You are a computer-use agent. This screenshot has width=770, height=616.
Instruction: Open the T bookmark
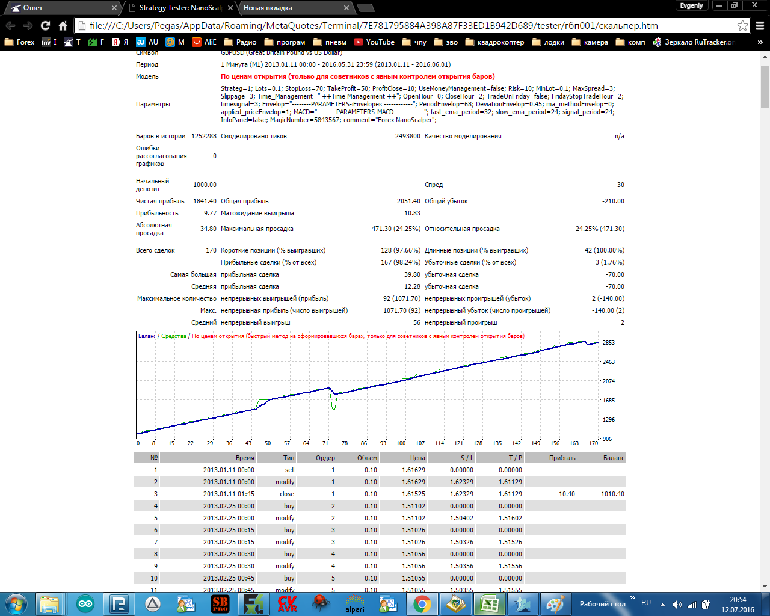72,42
